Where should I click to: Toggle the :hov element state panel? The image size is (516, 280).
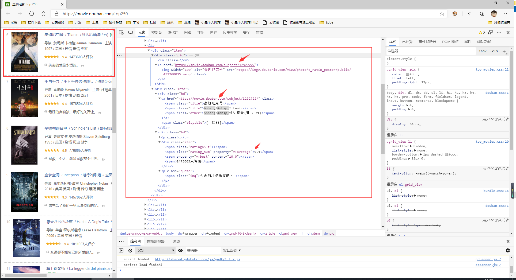[483, 51]
